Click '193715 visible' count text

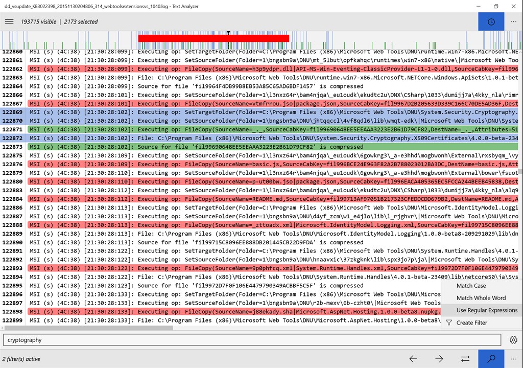point(39,21)
